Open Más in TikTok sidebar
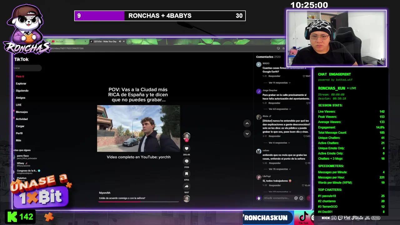The image size is (400, 225). (x=18, y=140)
